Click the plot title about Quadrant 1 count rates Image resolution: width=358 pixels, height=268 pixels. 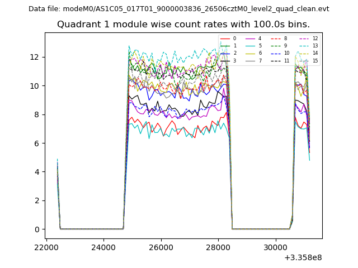point(183,25)
